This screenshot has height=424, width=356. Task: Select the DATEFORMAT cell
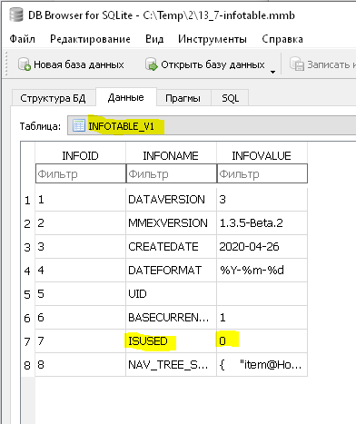pos(171,271)
